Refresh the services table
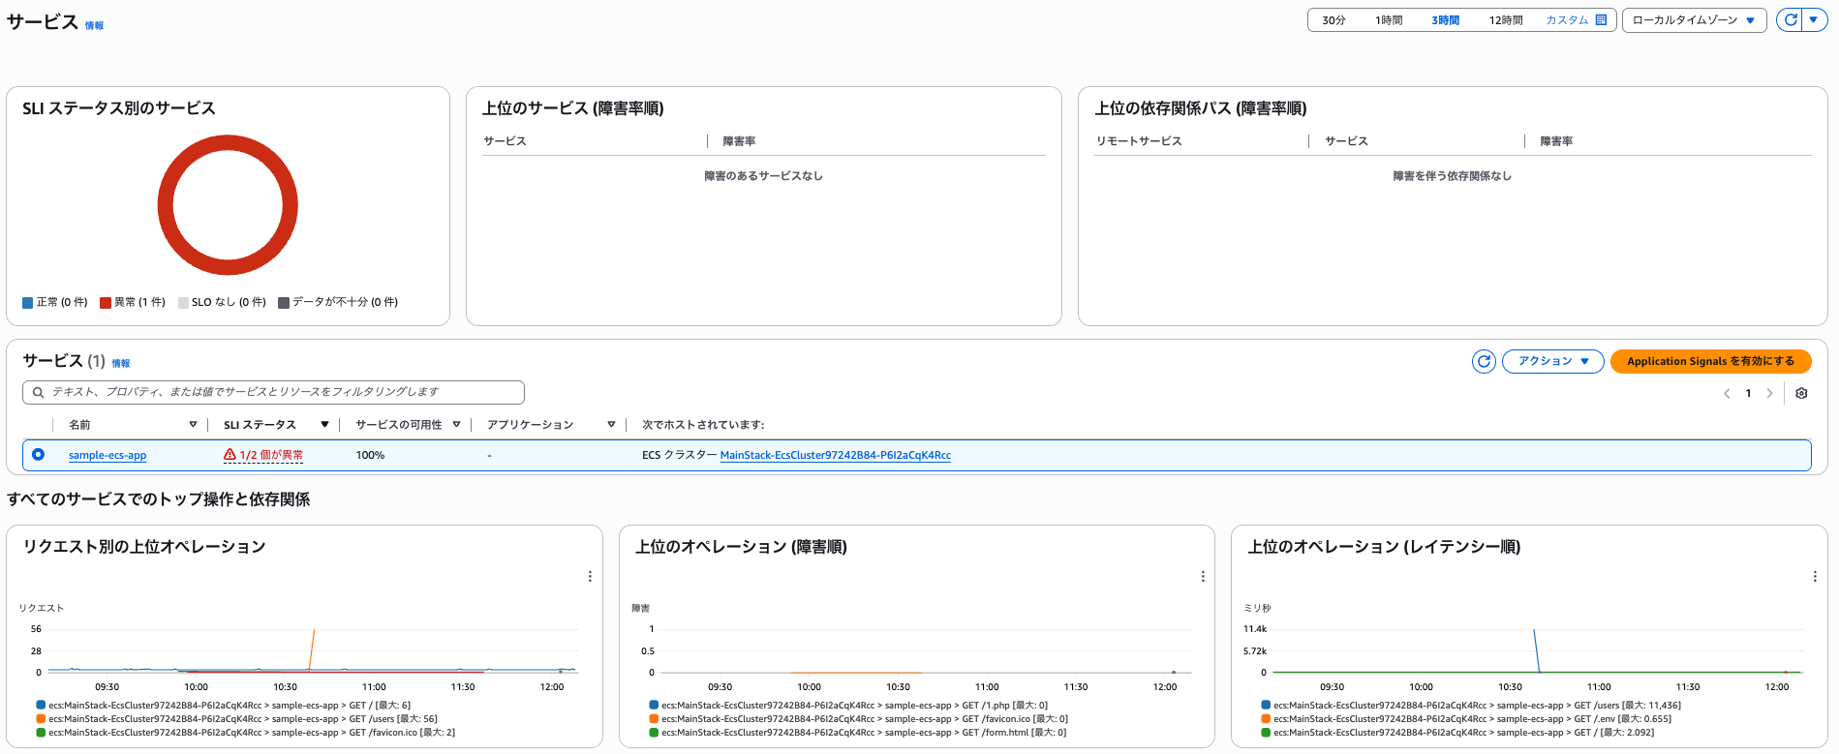The width and height of the screenshot is (1839, 754). (1484, 361)
